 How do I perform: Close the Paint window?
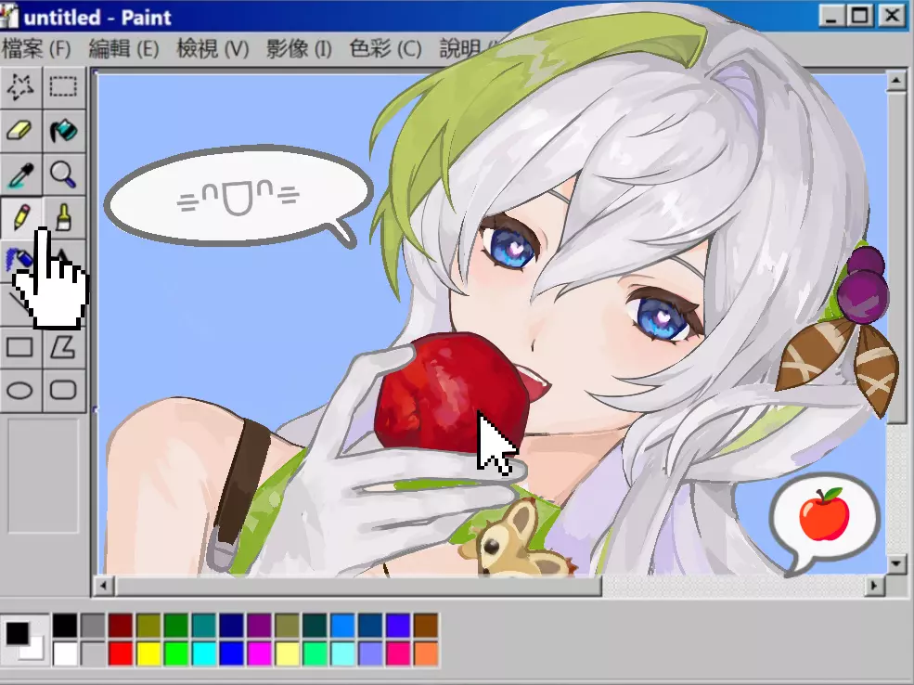[x=892, y=16]
